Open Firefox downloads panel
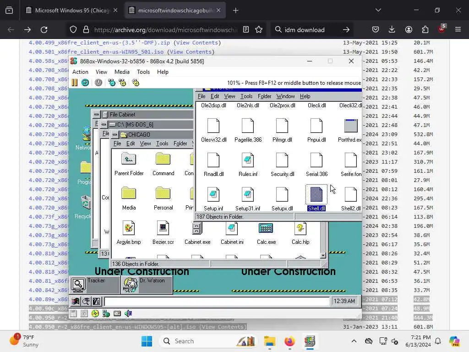 coord(392,30)
